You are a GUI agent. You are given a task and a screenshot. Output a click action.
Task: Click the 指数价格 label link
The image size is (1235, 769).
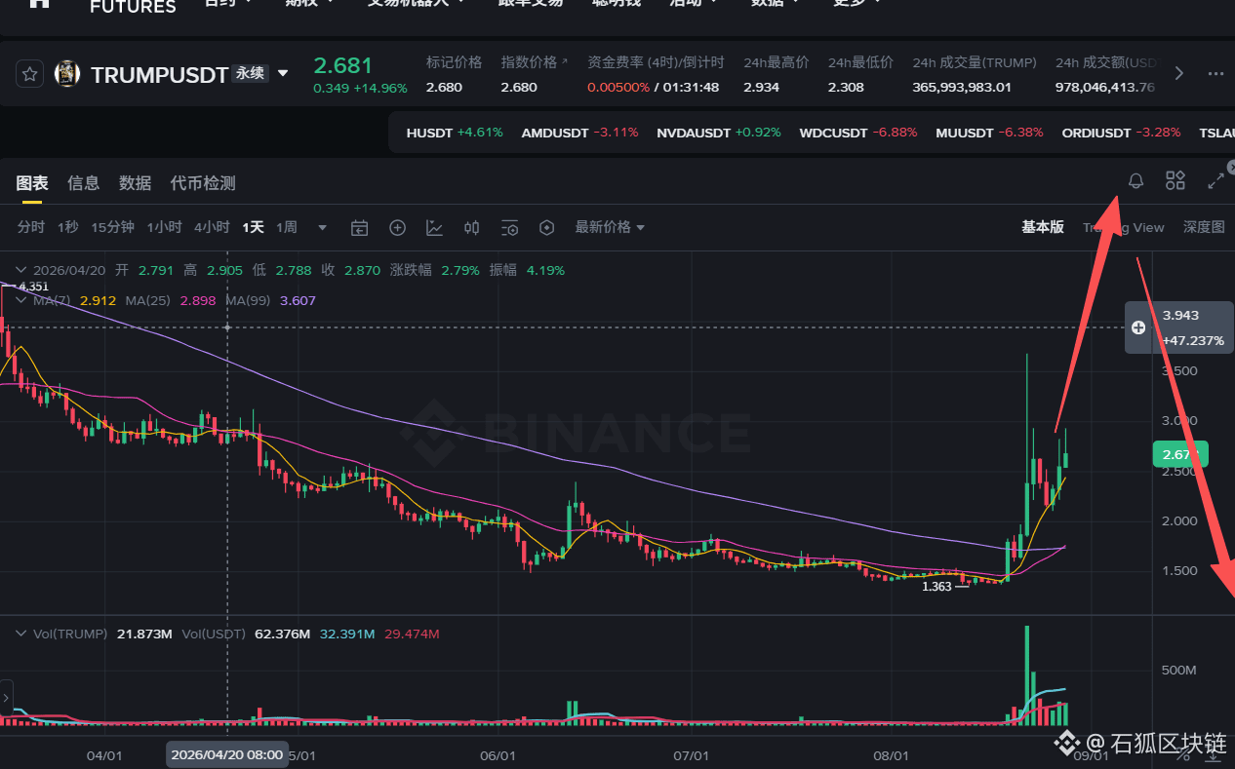pyautogui.click(x=534, y=62)
